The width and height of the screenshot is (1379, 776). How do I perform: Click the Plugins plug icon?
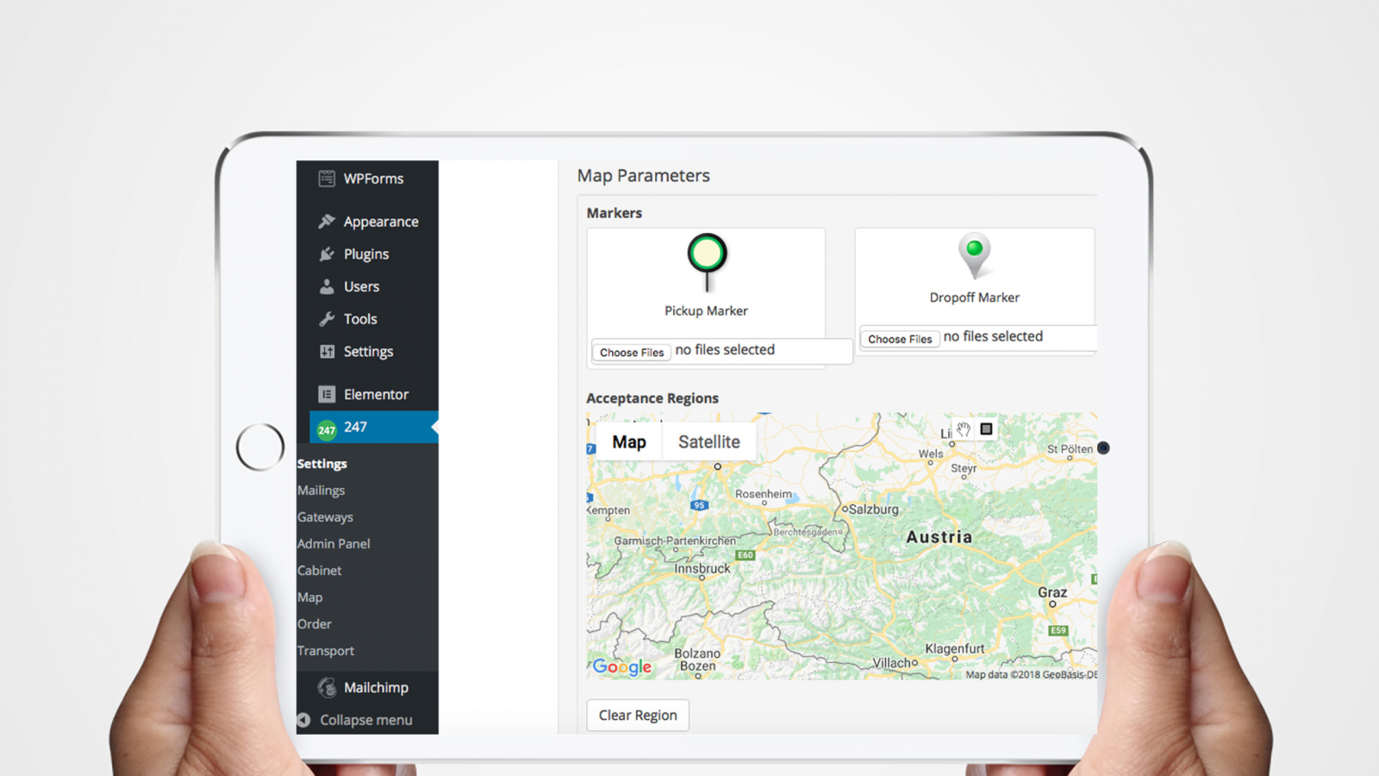[x=327, y=254]
